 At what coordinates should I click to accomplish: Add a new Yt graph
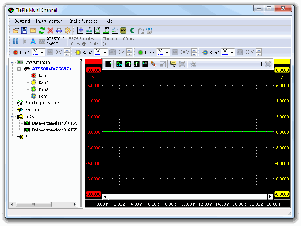[90, 31]
